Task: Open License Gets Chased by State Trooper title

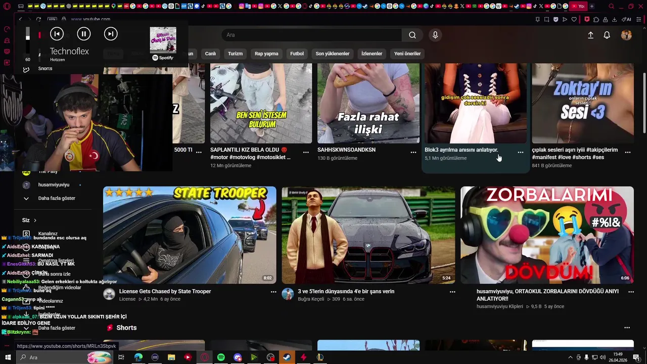Action: 165,292
